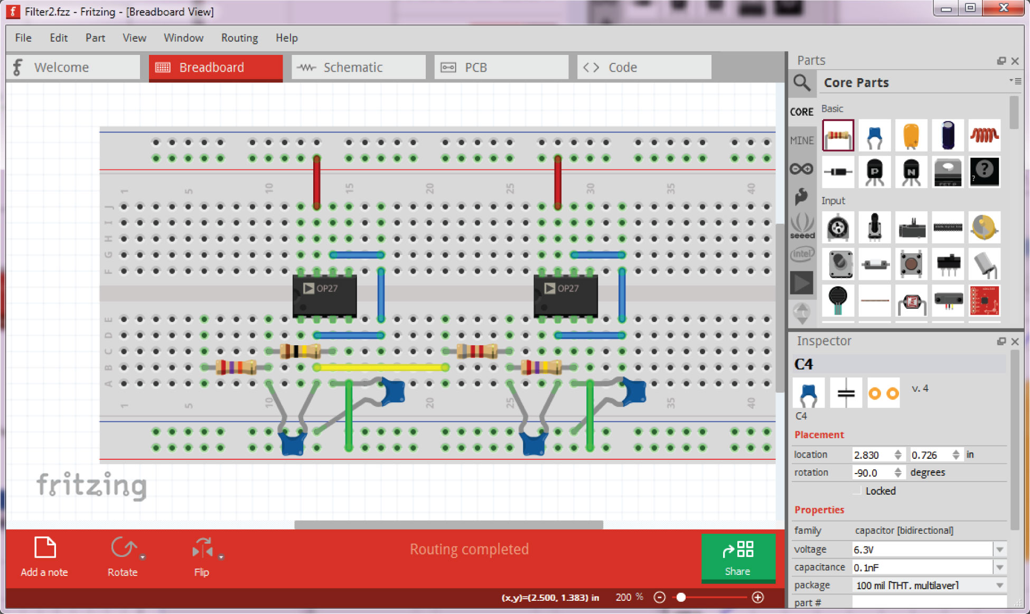Viewport: 1030px width, 614px height.
Task: Float the Parts panel
Action: 1001,61
